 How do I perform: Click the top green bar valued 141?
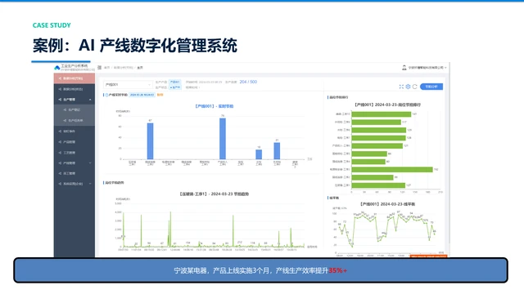click(382, 114)
